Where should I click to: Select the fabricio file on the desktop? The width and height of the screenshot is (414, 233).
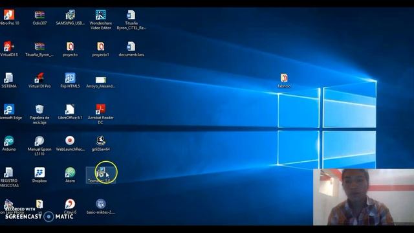coord(284,78)
